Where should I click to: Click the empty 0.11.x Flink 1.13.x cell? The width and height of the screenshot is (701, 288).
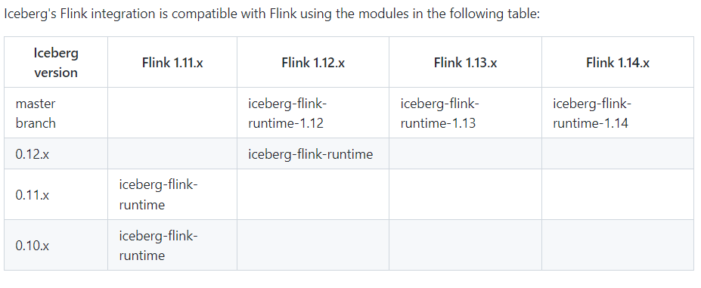[x=465, y=194]
